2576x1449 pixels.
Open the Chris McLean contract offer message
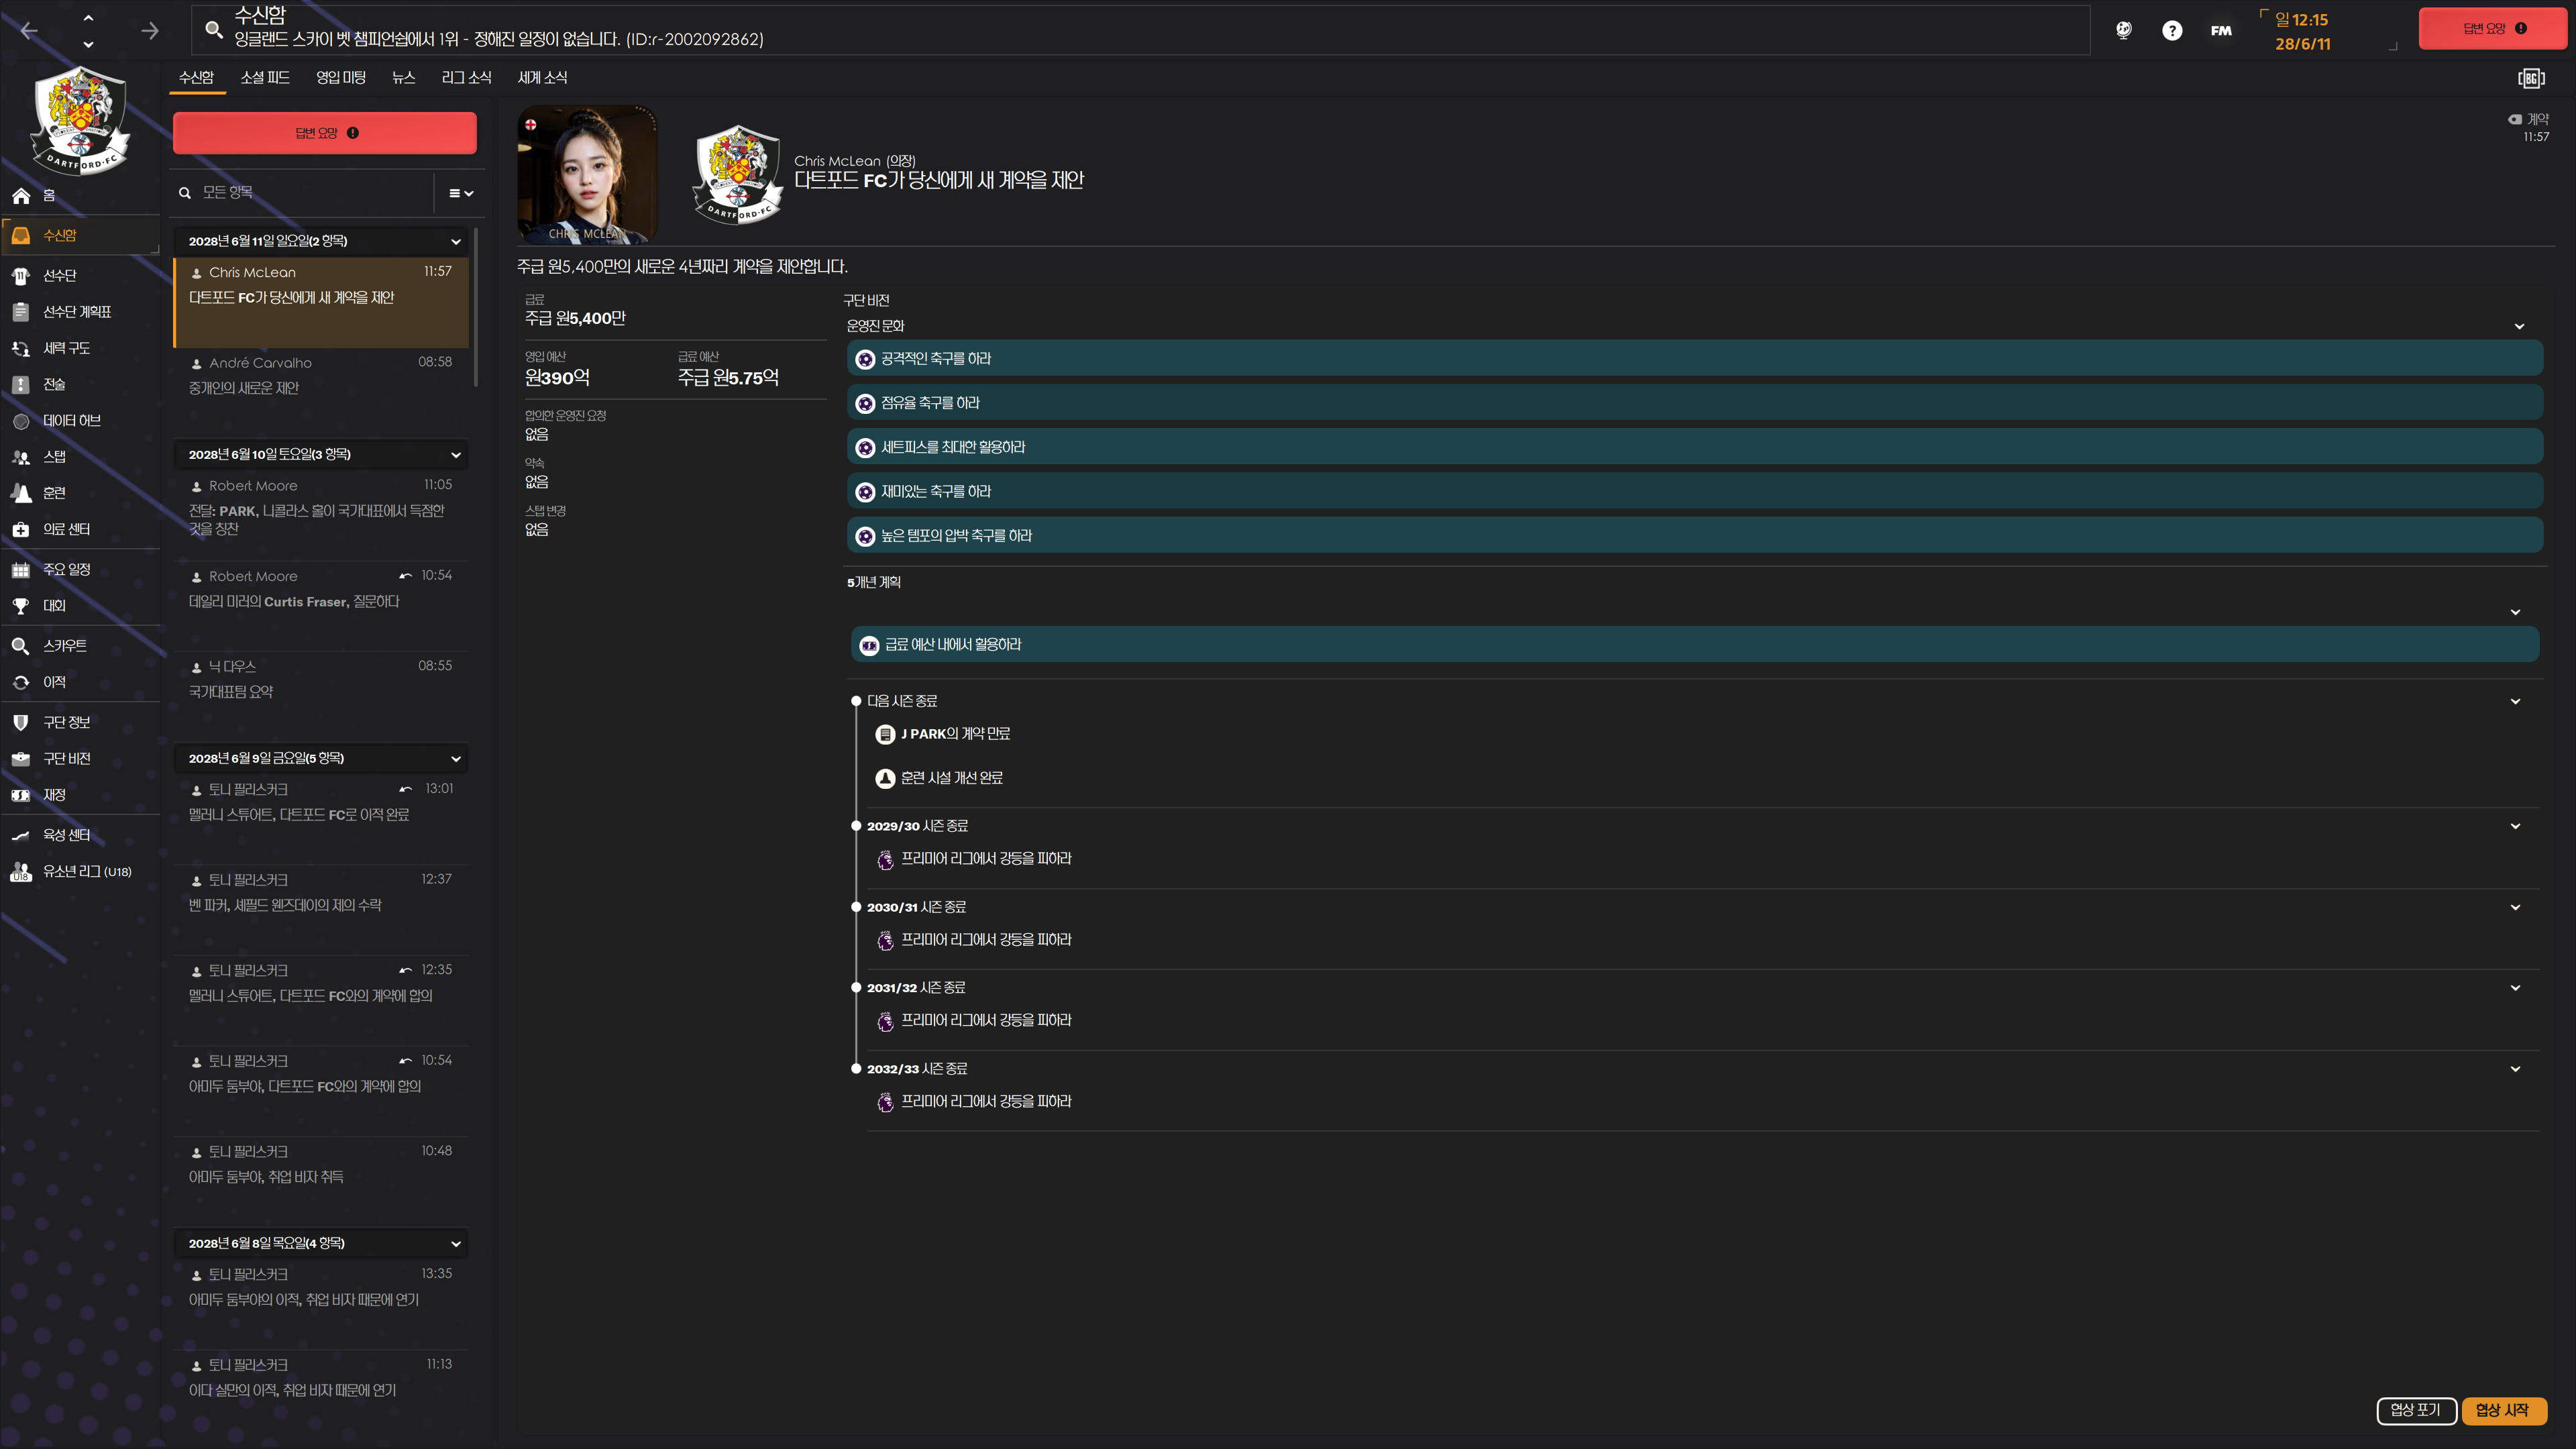pyautogui.click(x=321, y=302)
